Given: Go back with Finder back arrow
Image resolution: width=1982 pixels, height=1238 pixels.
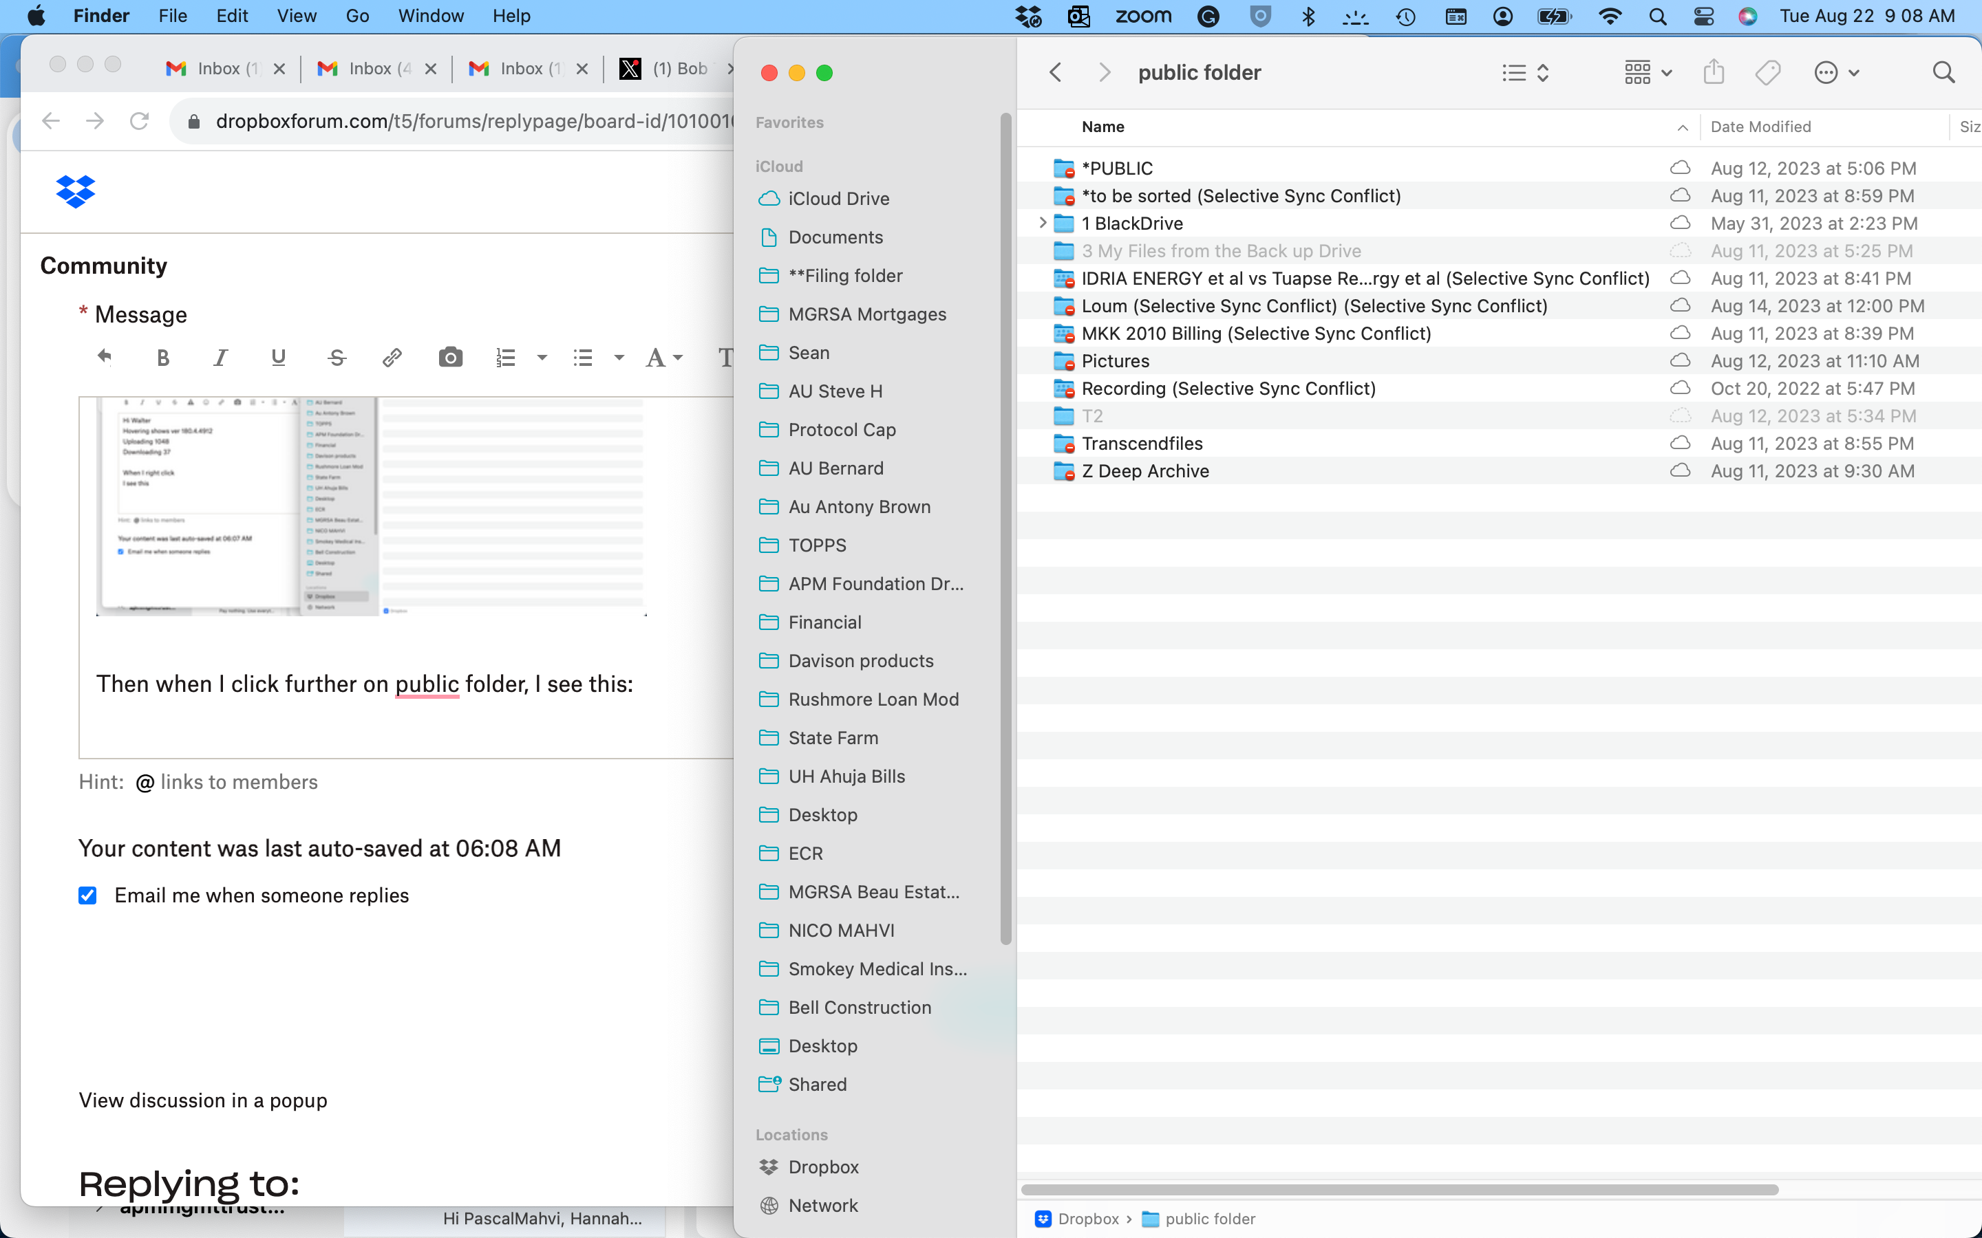Looking at the screenshot, I should (1056, 73).
